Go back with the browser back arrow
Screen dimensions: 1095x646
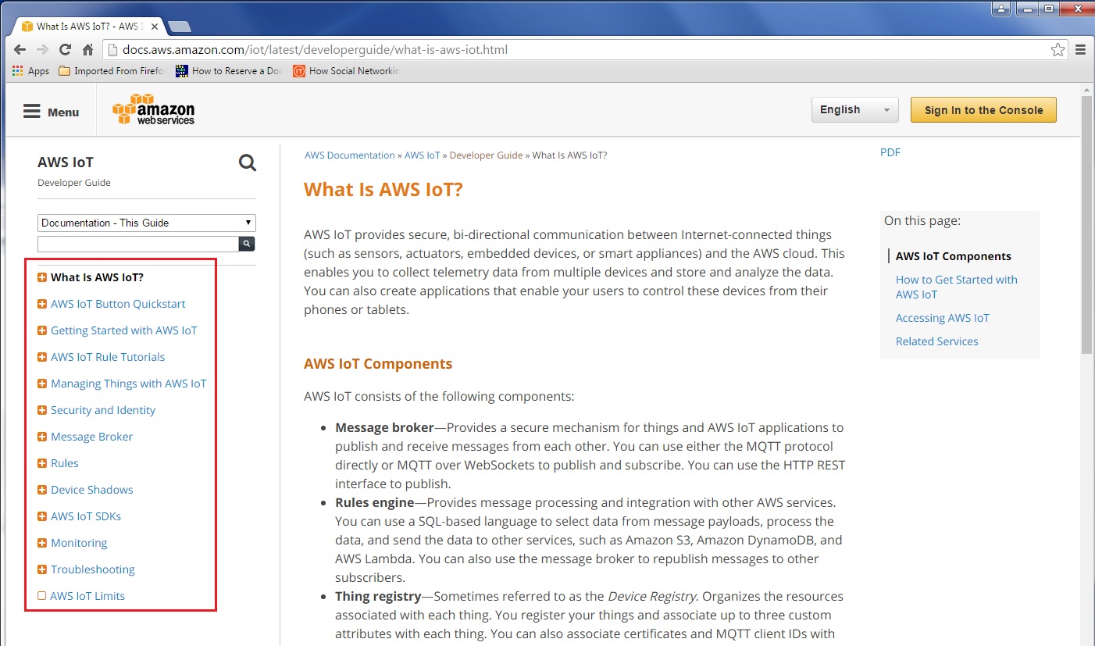(20, 49)
